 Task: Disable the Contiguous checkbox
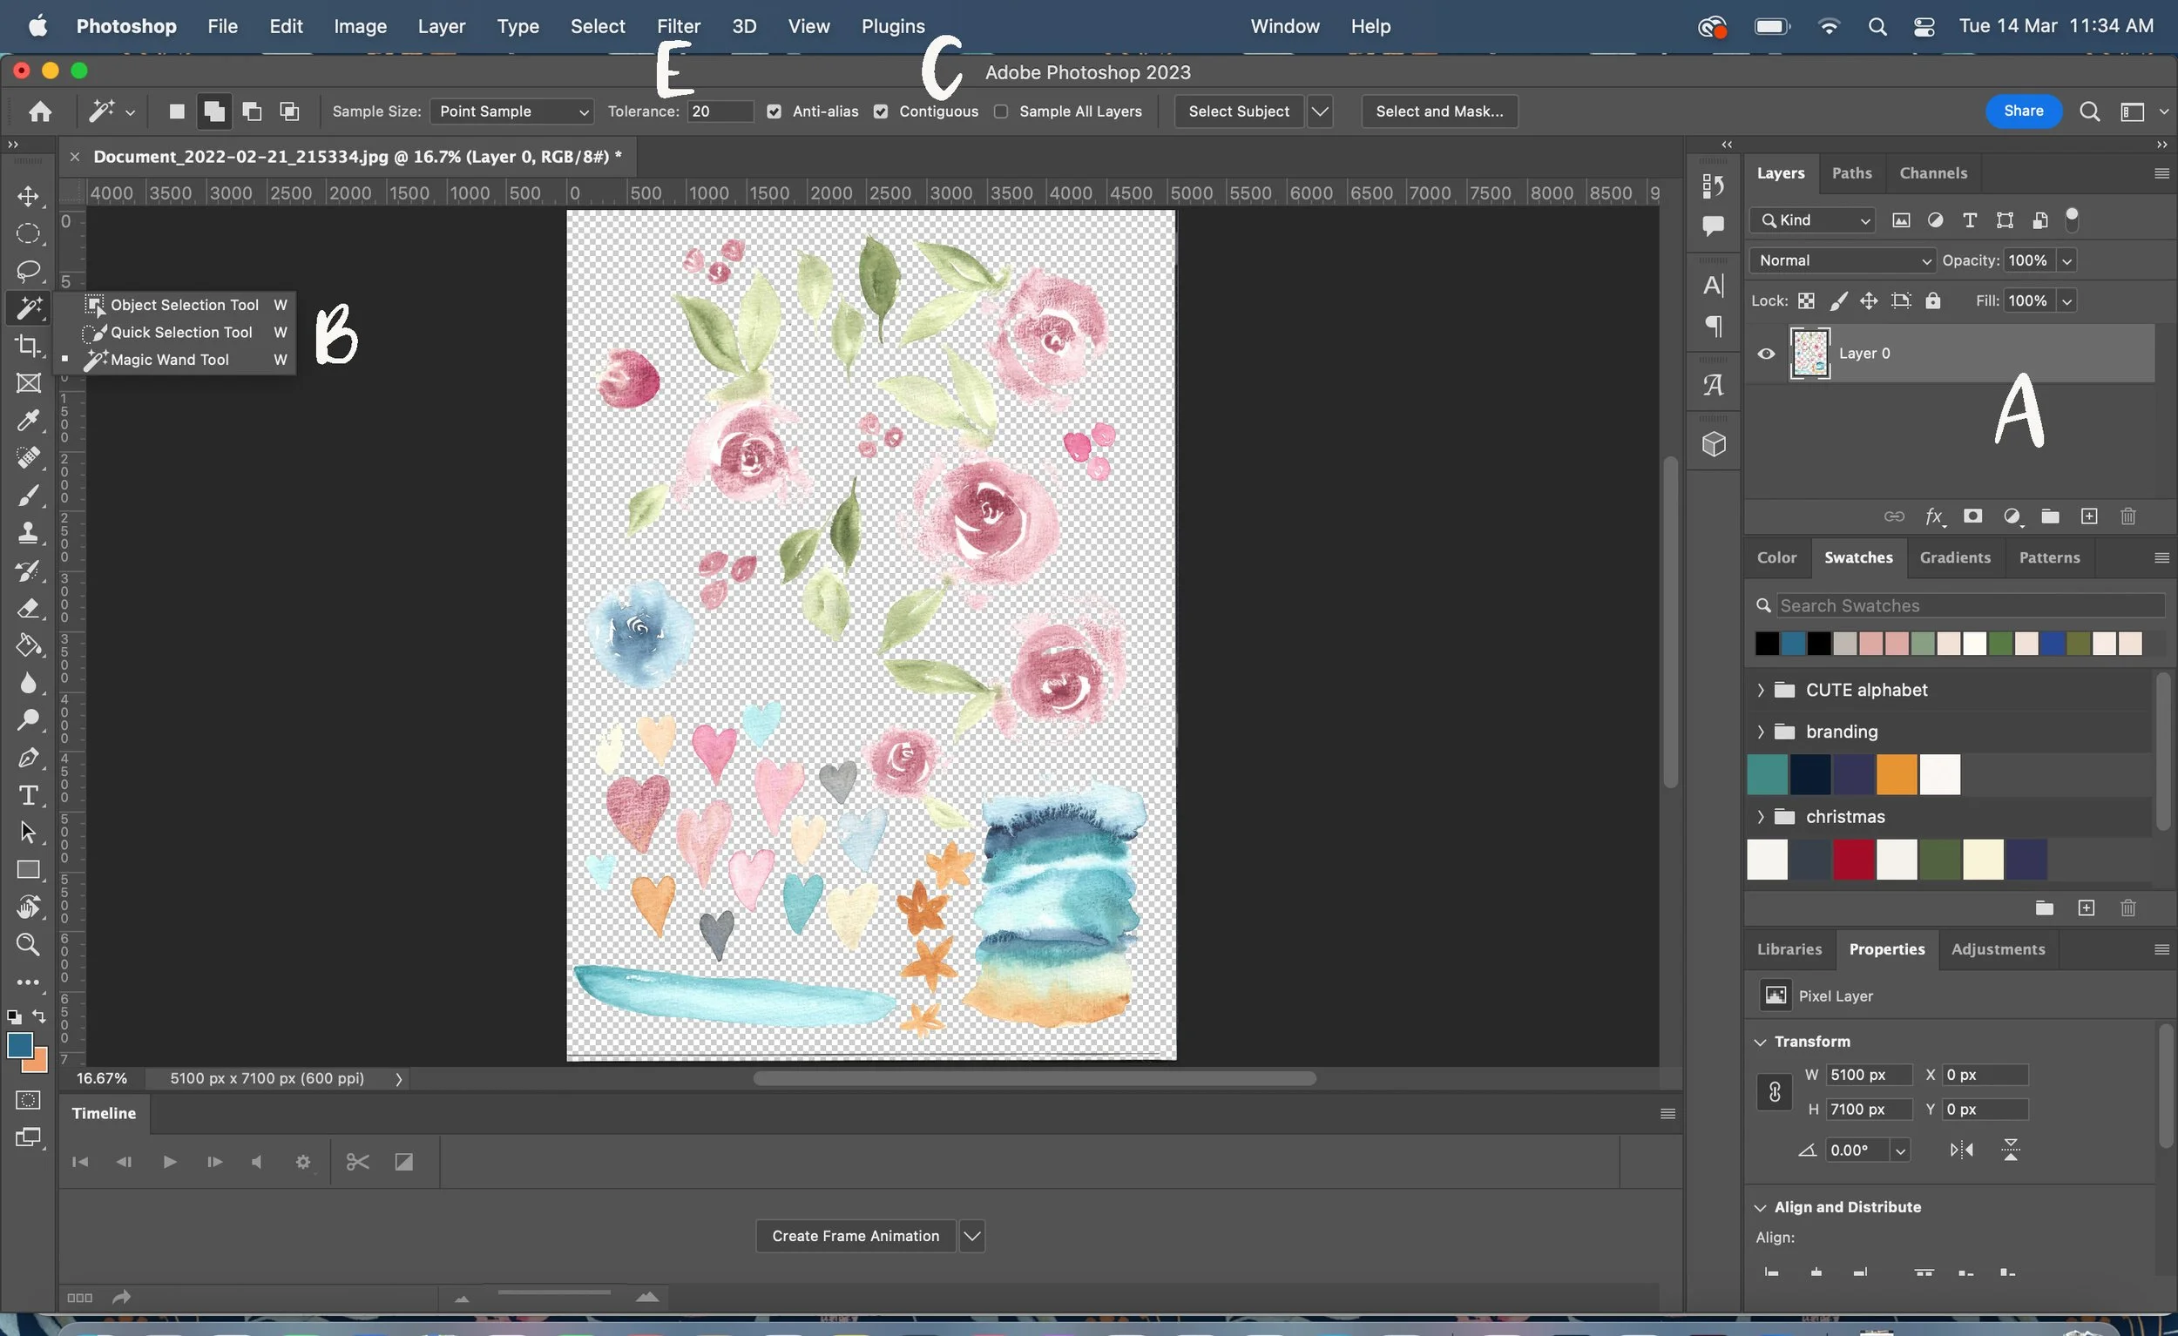coord(881,111)
